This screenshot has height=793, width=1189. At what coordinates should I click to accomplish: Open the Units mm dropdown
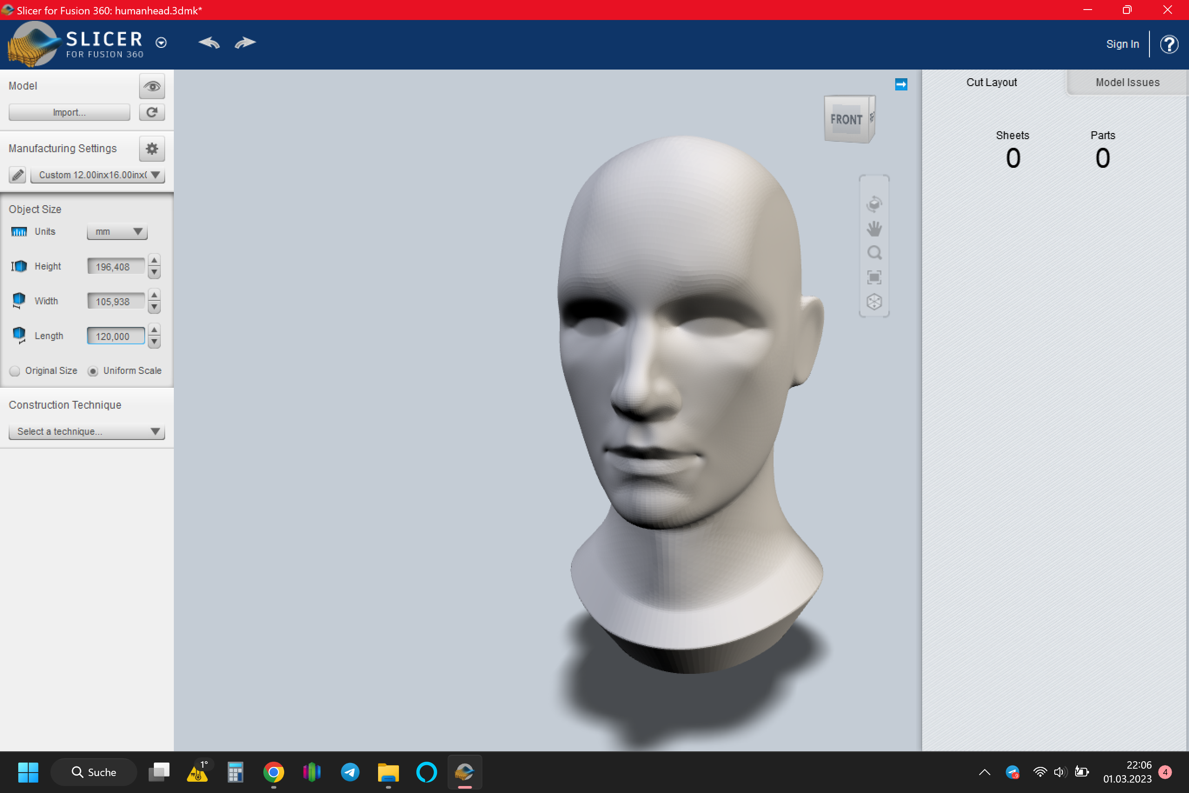coord(117,232)
